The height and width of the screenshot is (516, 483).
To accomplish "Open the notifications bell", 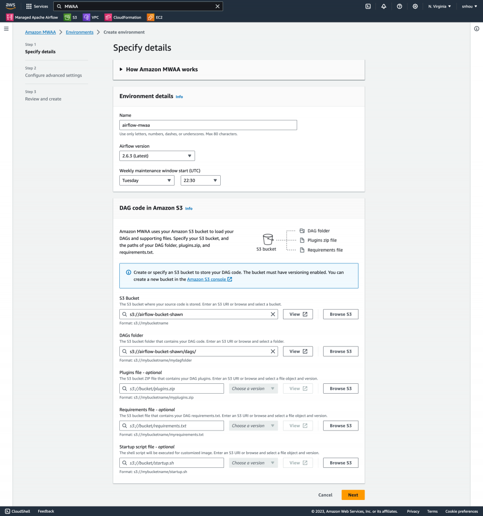I will (x=383, y=6).
